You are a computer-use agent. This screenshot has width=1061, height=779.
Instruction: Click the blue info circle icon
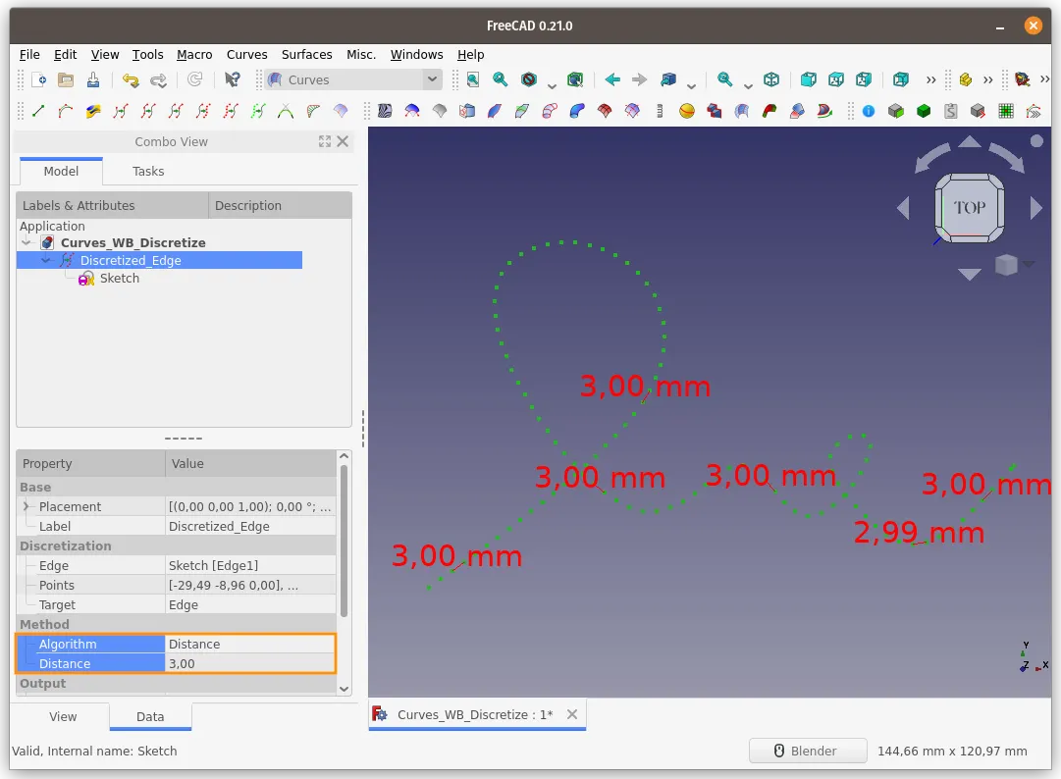[869, 111]
